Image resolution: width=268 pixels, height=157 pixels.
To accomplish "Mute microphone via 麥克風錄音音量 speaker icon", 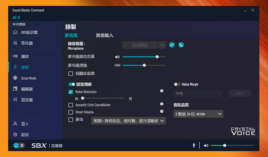I will point(117,57).
